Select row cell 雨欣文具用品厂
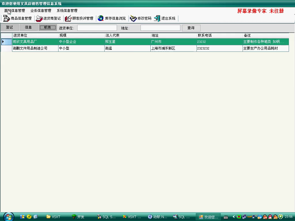This screenshot has height=221, width=295. tap(35, 42)
